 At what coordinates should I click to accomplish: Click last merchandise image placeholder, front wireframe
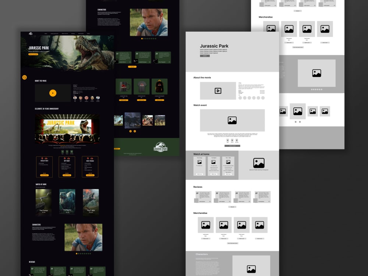(259, 225)
